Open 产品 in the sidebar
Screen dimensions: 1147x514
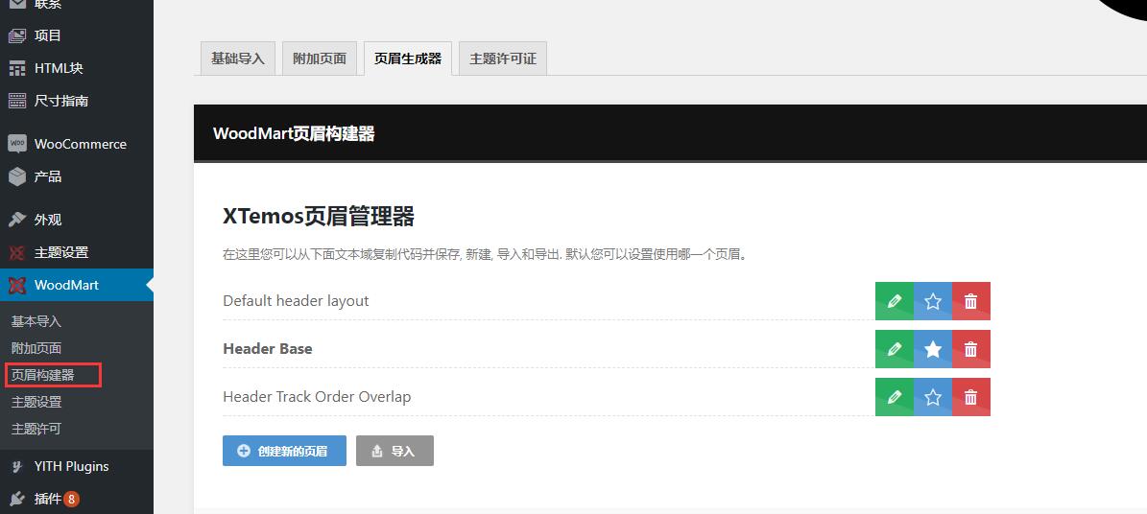(x=77, y=176)
